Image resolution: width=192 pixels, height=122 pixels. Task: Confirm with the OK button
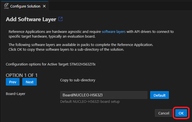click(181, 113)
